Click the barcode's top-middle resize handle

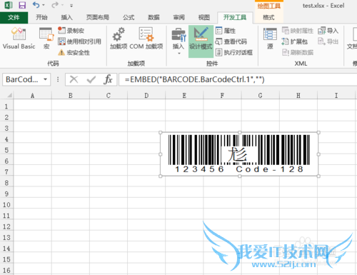tap(239, 132)
